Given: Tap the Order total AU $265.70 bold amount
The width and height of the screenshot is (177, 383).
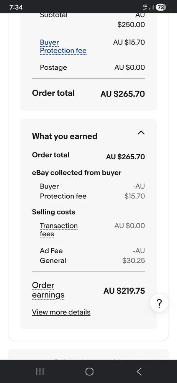Looking at the screenshot, I should coord(123,94).
